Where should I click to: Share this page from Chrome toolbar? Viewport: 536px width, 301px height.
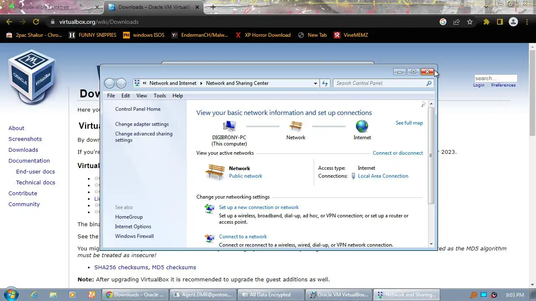456,22
